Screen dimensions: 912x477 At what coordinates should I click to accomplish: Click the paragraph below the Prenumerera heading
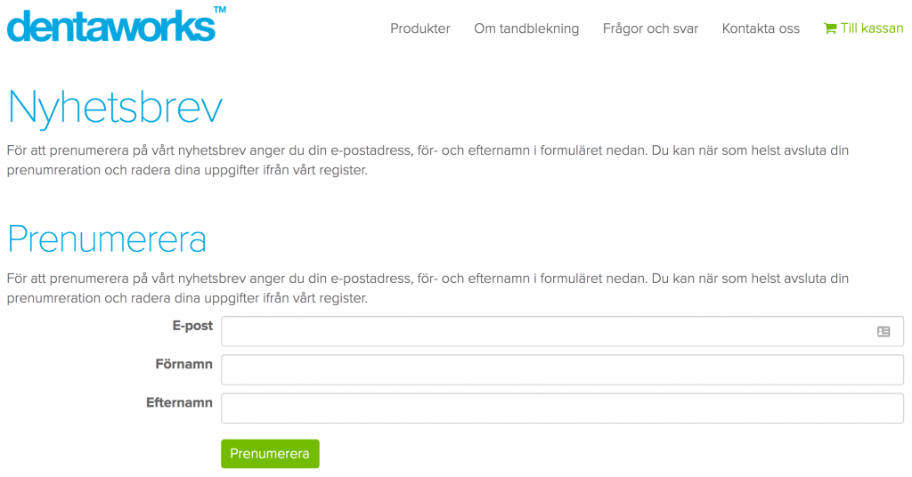427,288
